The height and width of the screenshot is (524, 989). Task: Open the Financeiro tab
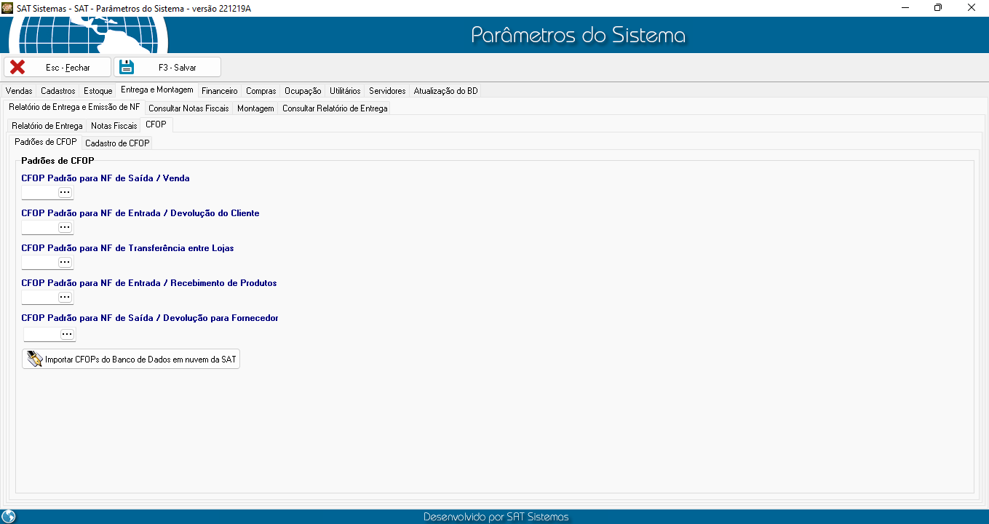click(x=219, y=91)
